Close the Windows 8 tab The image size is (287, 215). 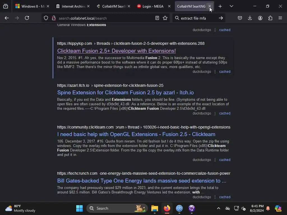coord(48,6)
